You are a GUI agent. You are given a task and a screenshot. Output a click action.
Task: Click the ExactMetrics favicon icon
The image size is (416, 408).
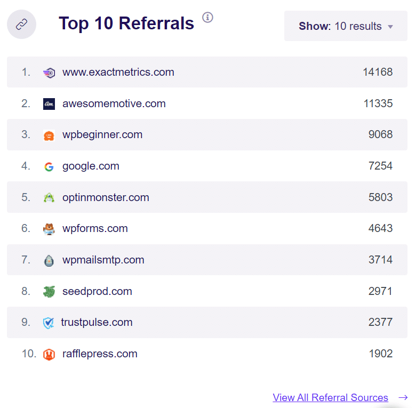tap(49, 73)
